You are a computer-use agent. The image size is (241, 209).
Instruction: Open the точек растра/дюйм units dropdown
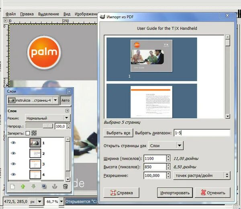(202, 176)
